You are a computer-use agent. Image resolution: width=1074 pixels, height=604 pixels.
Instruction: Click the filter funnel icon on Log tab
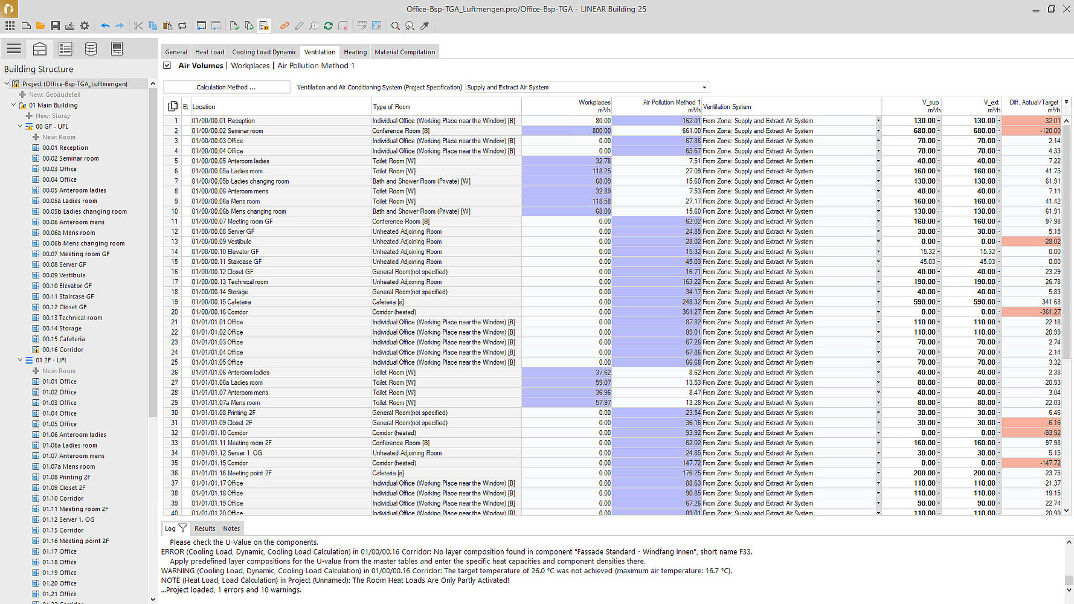[183, 528]
